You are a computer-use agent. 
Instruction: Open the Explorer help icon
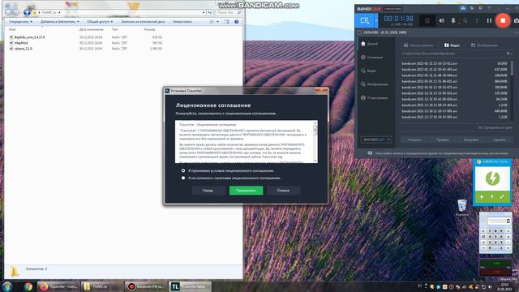coord(236,22)
